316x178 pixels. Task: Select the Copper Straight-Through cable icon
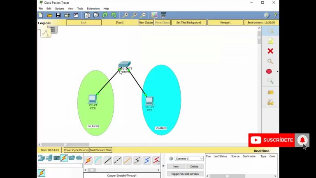108,160
